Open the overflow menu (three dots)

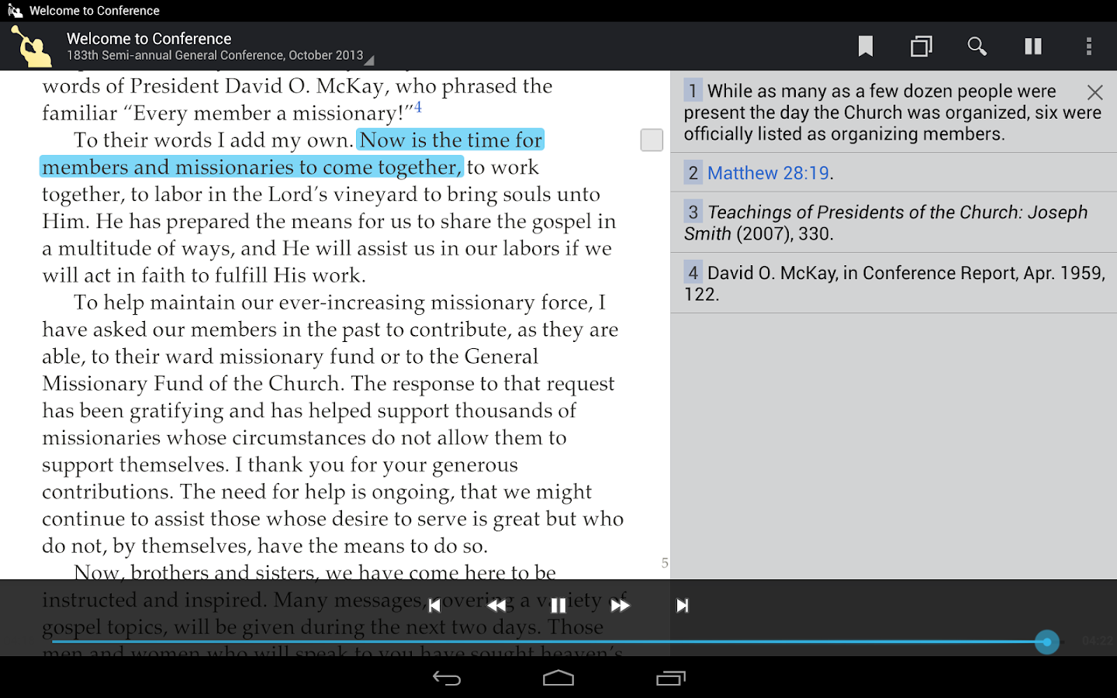1089,47
